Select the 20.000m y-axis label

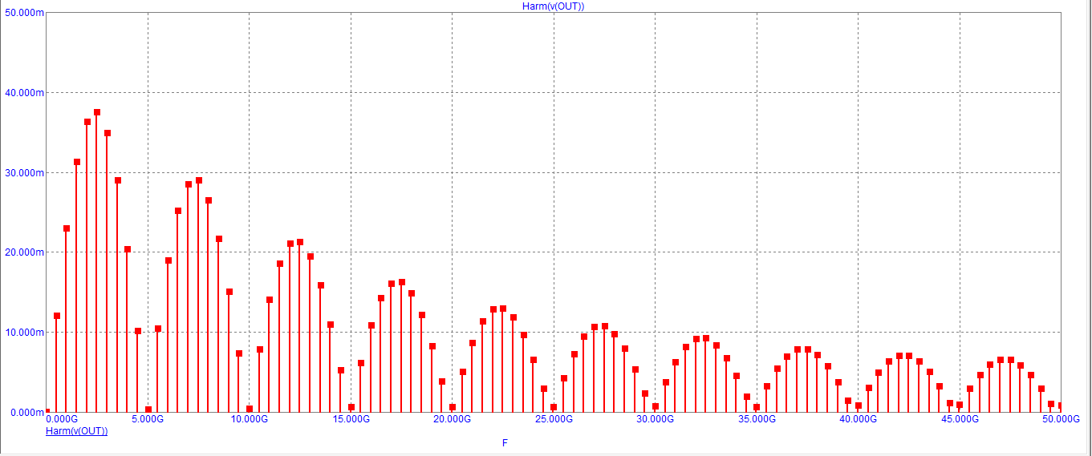[x=24, y=252]
